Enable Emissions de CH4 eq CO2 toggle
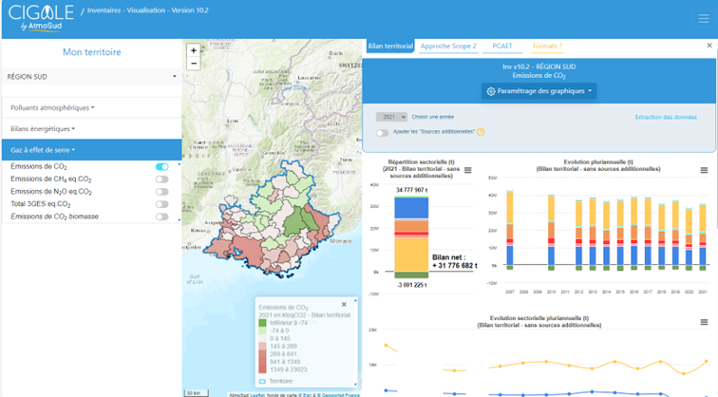Image resolution: width=718 pixels, height=397 pixels. point(162,180)
